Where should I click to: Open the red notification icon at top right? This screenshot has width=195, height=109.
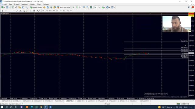(193, 7)
